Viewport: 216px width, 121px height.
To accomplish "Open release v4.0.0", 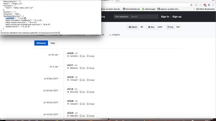I will pyautogui.click(x=70, y=53).
